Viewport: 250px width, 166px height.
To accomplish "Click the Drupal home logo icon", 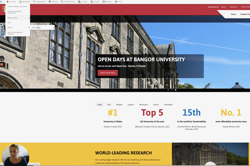I will tap(1, 2).
